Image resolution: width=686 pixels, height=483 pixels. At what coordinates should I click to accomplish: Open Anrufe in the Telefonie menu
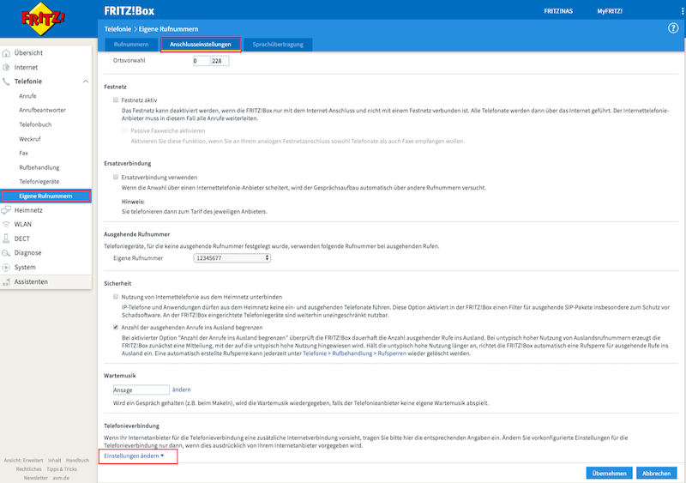(27, 96)
